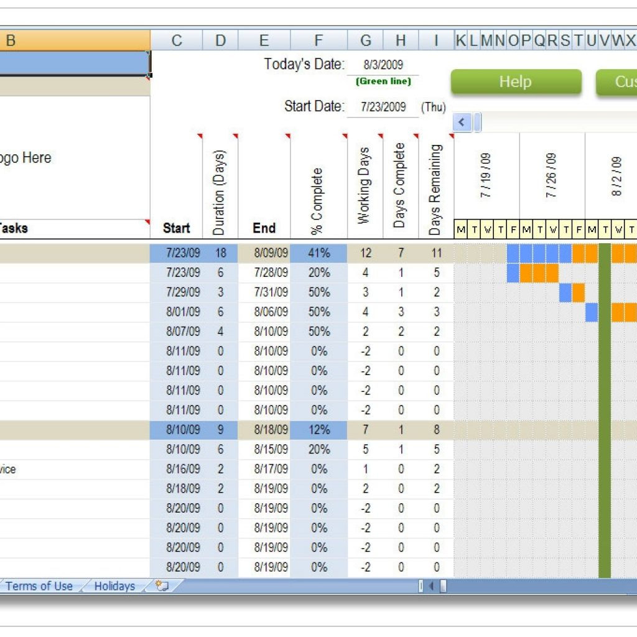Click the left scroll arrow above the Gantt chart
The height and width of the screenshot is (637, 637).
(x=461, y=123)
